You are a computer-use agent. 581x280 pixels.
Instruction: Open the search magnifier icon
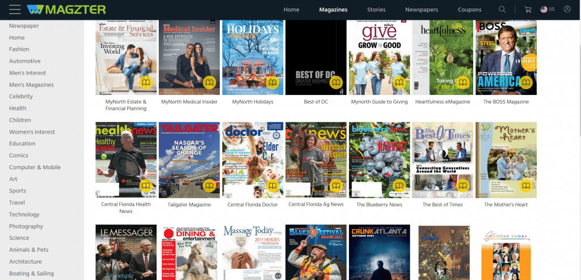502,10
